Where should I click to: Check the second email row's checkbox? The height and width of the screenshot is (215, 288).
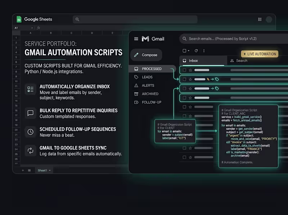[x=184, y=79]
